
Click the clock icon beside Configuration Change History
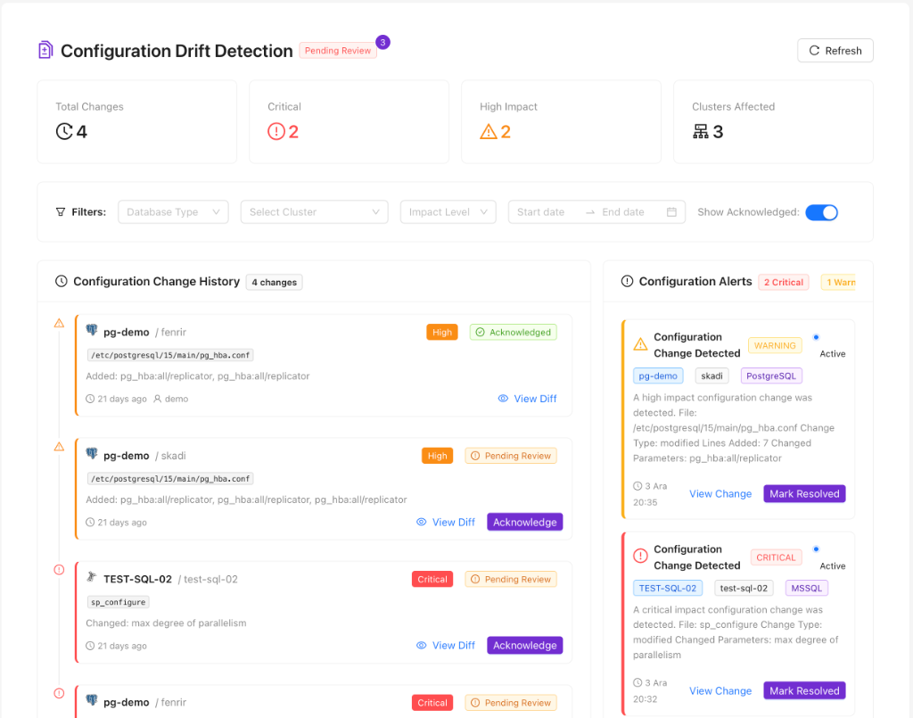point(60,281)
